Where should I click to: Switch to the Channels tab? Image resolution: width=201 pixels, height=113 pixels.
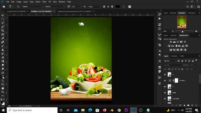[x=174, y=56]
